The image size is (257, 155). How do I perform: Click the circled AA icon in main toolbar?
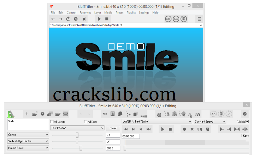click(176, 19)
